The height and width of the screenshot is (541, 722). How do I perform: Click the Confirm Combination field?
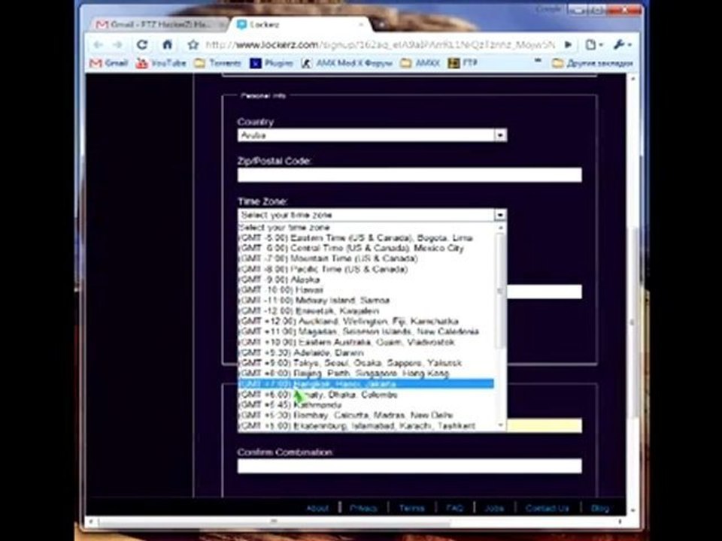pos(409,466)
